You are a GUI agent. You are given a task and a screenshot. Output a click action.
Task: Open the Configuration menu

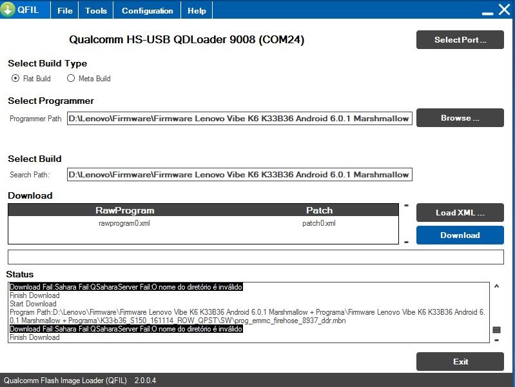click(147, 10)
